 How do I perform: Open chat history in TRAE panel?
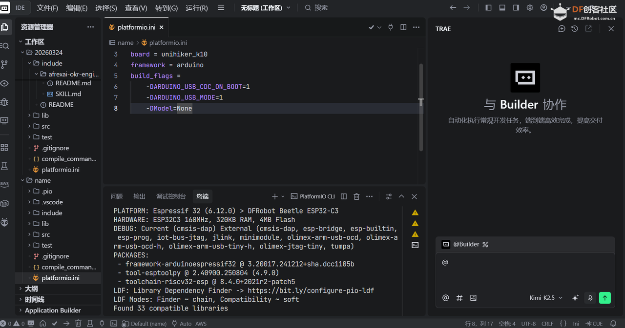click(575, 29)
